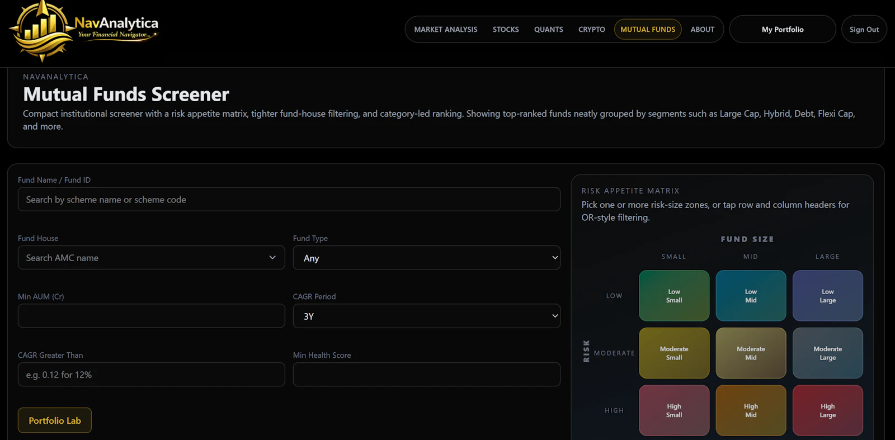
Task: Select the Moderate Large matrix cell
Action: coord(828,353)
